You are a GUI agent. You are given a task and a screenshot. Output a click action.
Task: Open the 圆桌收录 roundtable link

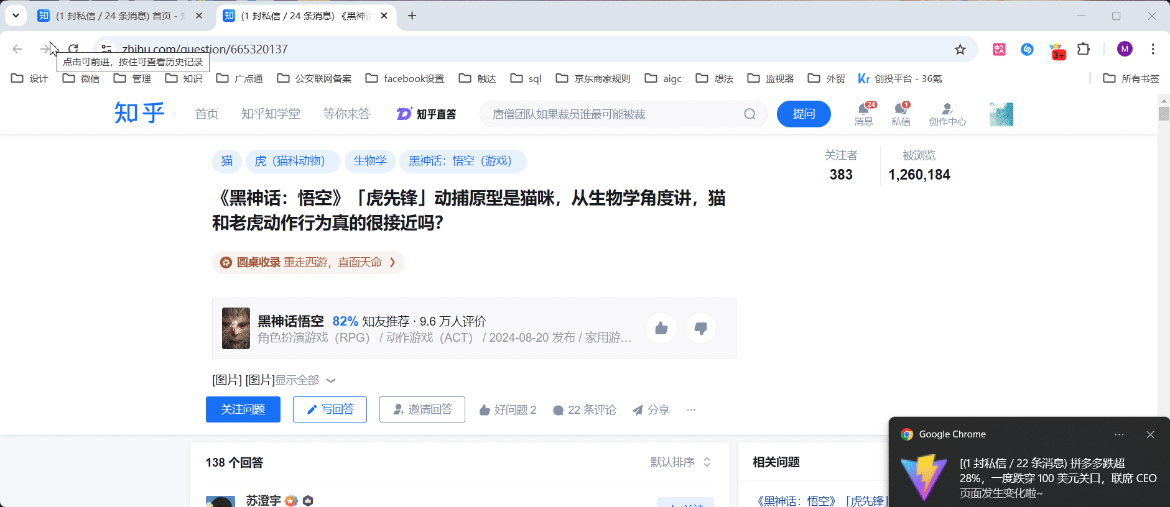pos(309,262)
